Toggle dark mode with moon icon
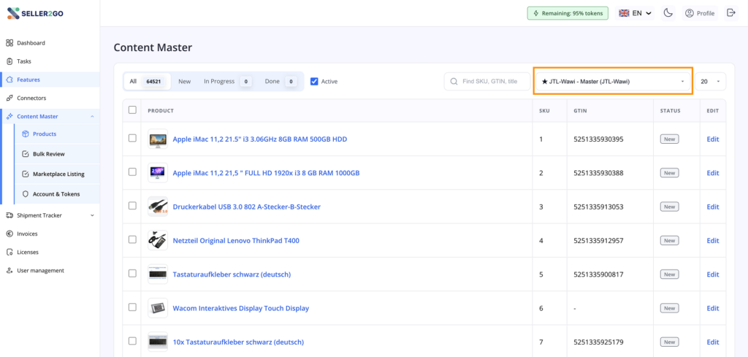The image size is (748, 357). 668,13
